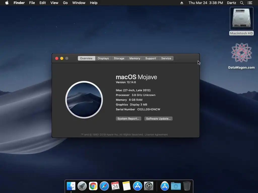Click the Display 3 MB graphics value

pyautogui.click(x=139, y=105)
